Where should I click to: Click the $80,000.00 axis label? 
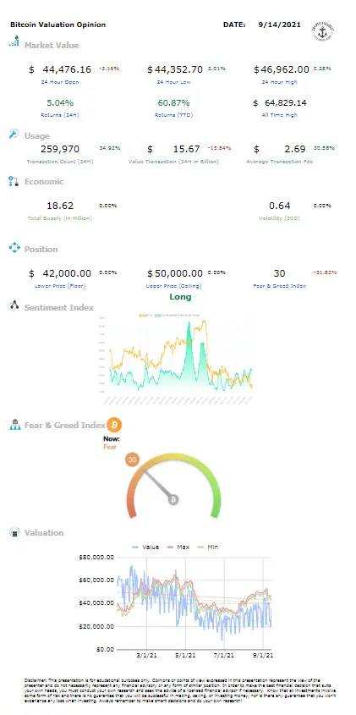(x=96, y=558)
